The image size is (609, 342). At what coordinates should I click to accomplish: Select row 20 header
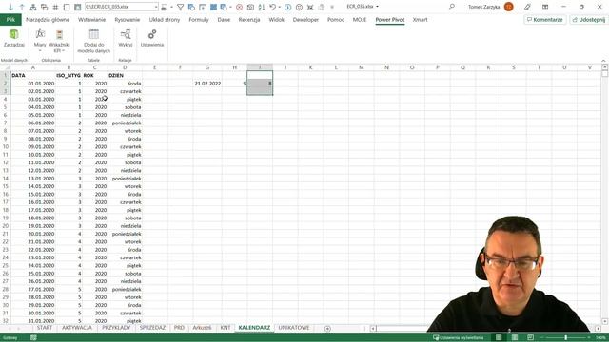point(5,226)
